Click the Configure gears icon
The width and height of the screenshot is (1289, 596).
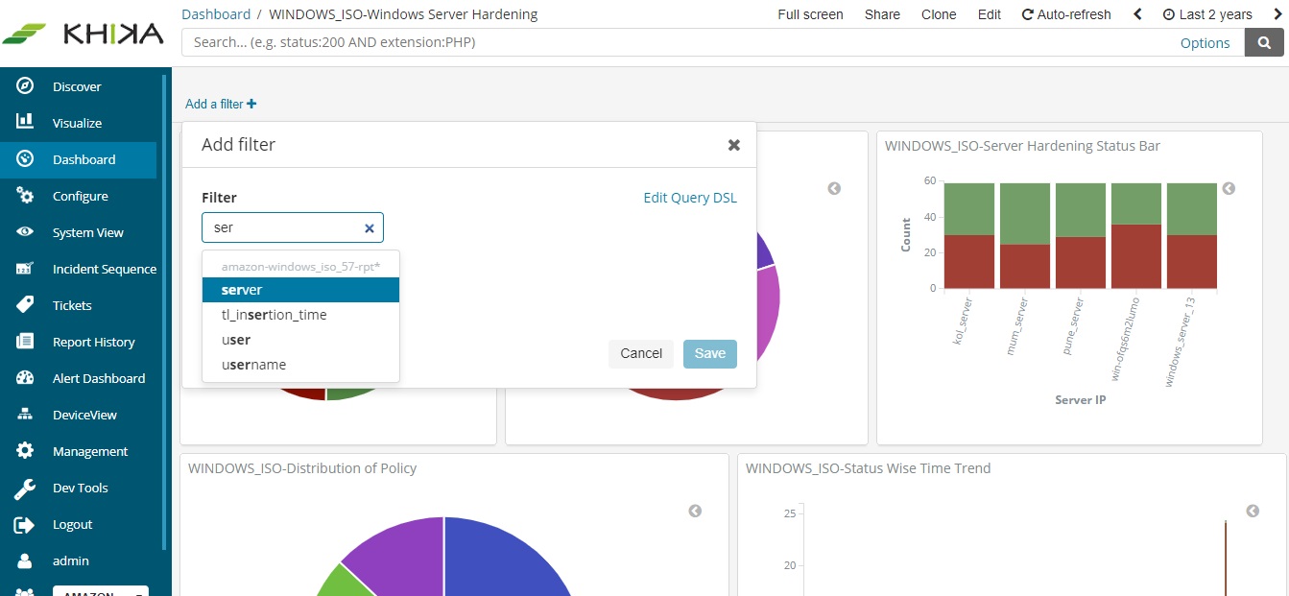(x=26, y=195)
